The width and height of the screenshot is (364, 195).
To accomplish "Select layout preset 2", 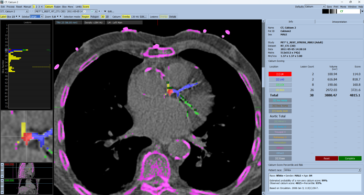I will [x=37, y=7].
